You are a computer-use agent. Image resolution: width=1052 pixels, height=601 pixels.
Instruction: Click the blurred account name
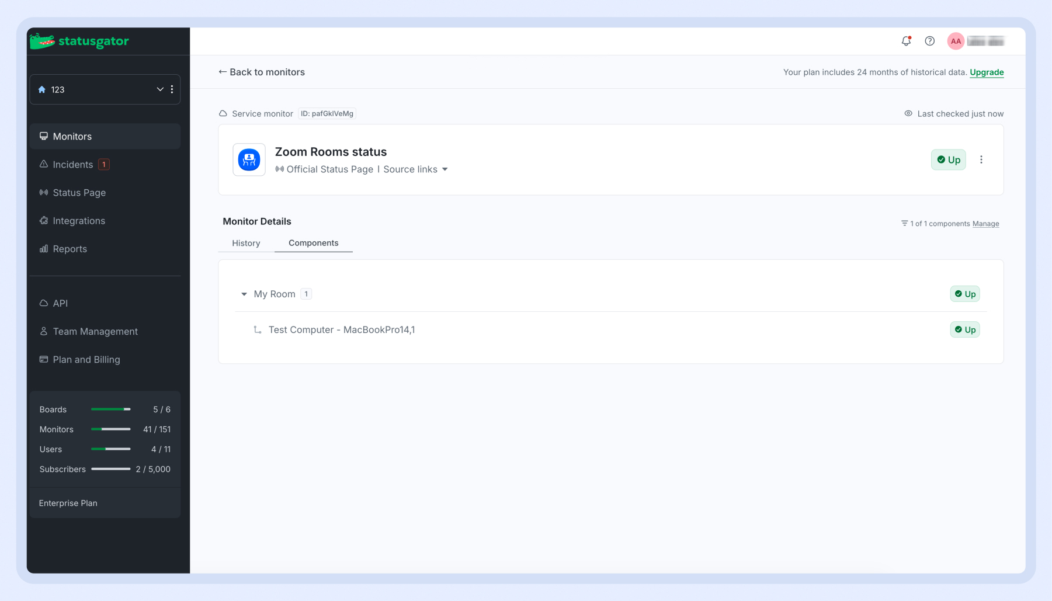(985, 41)
